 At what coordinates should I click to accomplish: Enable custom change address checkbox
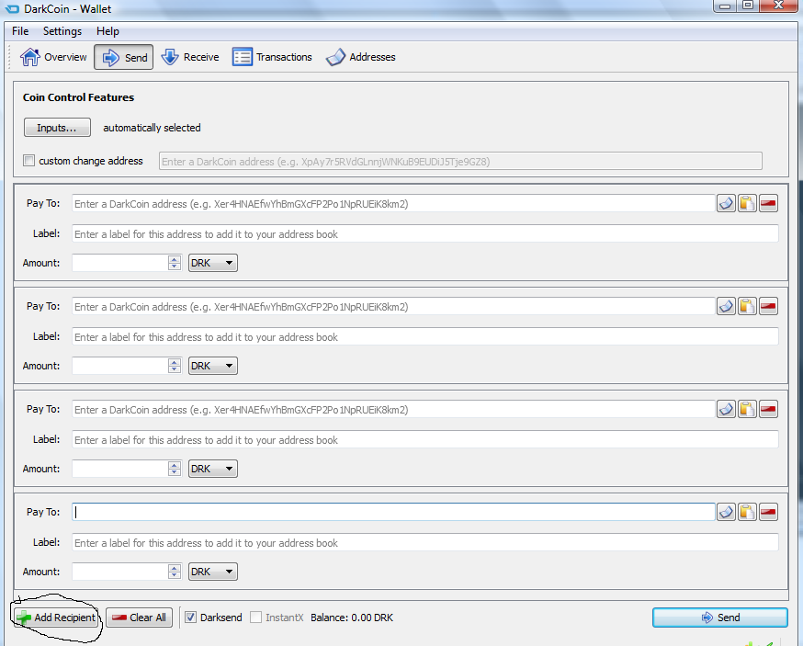point(29,161)
